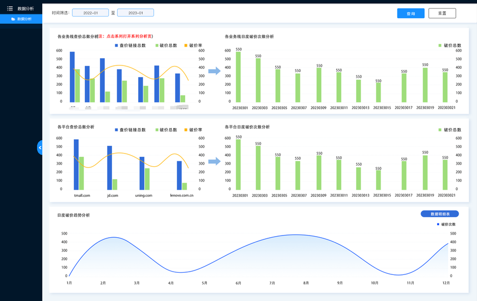Toggle 查价链接总数 legend in 各业务线查价总数分析 chart
Screen dimensions: 477x301
point(130,45)
